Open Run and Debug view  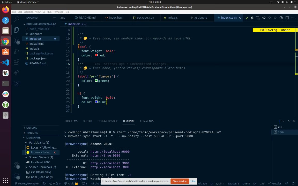(x=17, y=51)
